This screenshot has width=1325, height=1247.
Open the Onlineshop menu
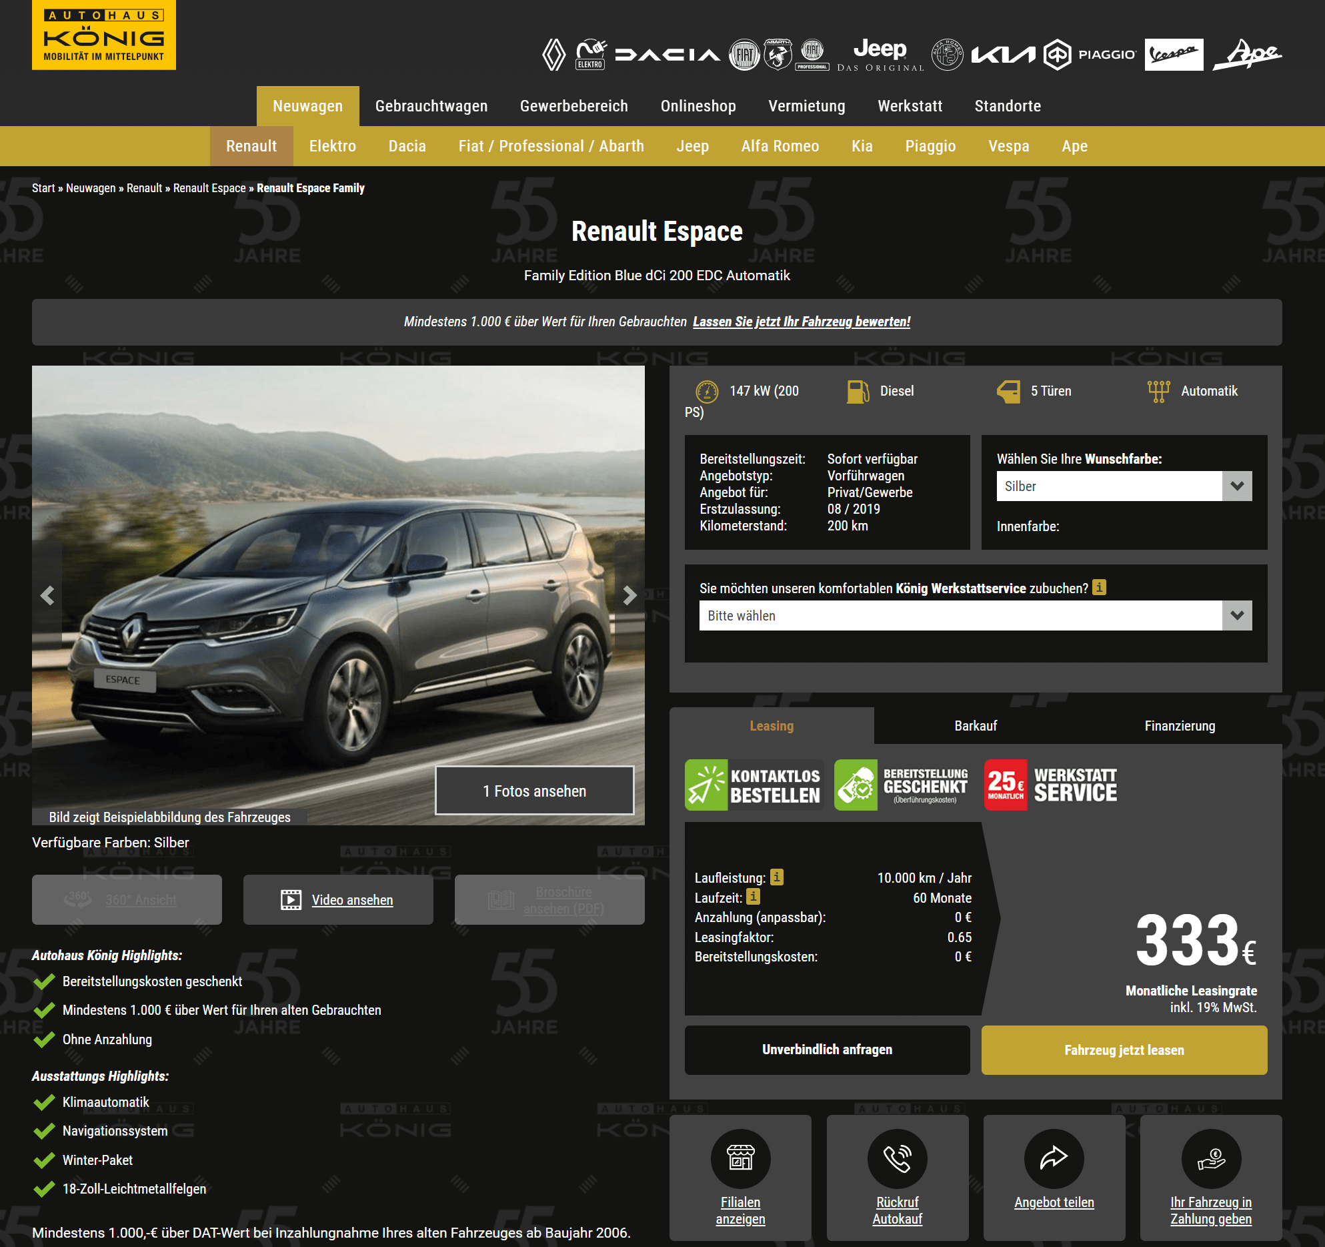[698, 106]
